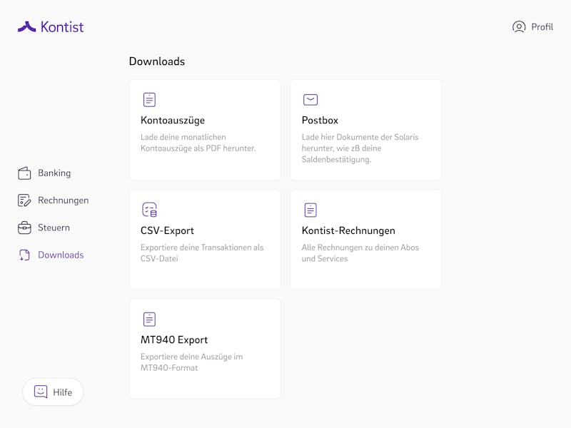Open the Profil user icon
Viewport: 571px width, 428px height.
pyautogui.click(x=519, y=27)
